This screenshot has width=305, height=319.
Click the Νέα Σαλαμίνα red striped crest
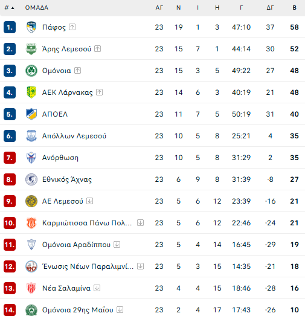pos(31,288)
